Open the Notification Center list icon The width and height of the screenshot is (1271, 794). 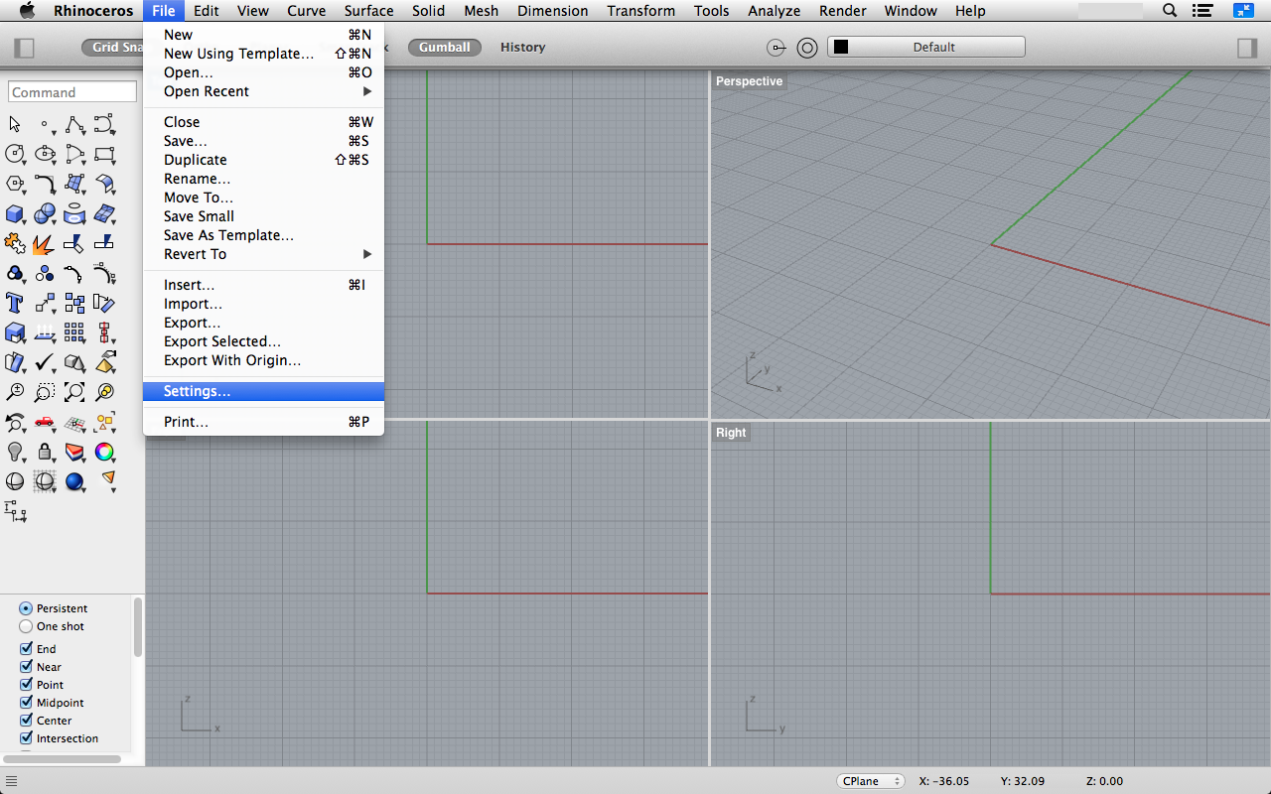pyautogui.click(x=1204, y=11)
